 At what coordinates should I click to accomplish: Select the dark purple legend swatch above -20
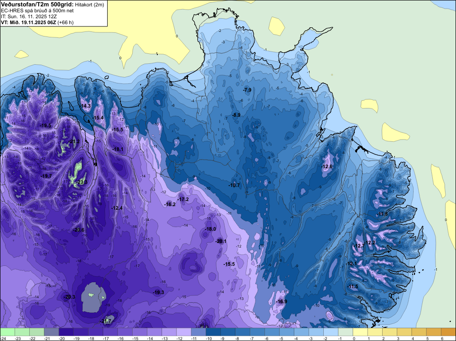coord(66,332)
